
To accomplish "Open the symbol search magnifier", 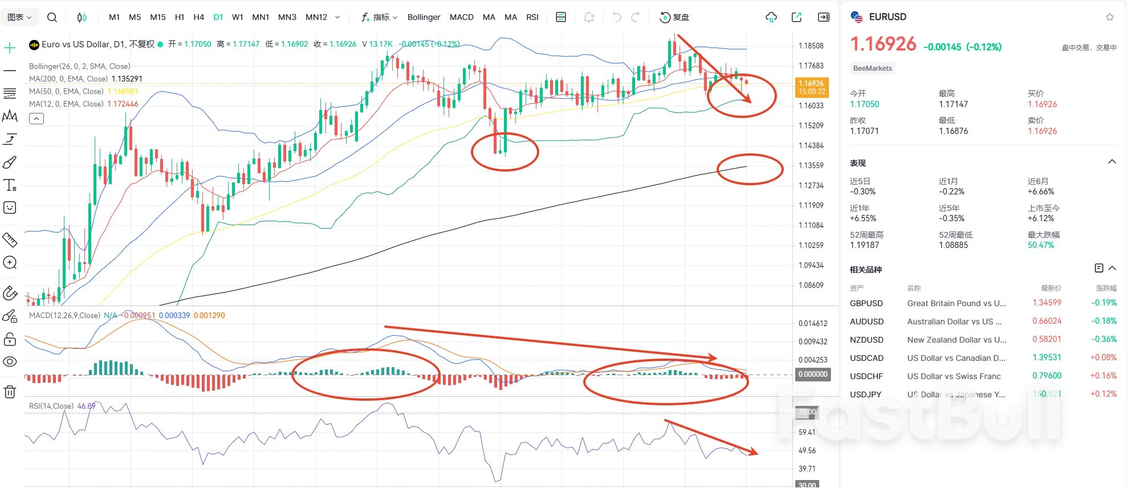I will (x=52, y=17).
